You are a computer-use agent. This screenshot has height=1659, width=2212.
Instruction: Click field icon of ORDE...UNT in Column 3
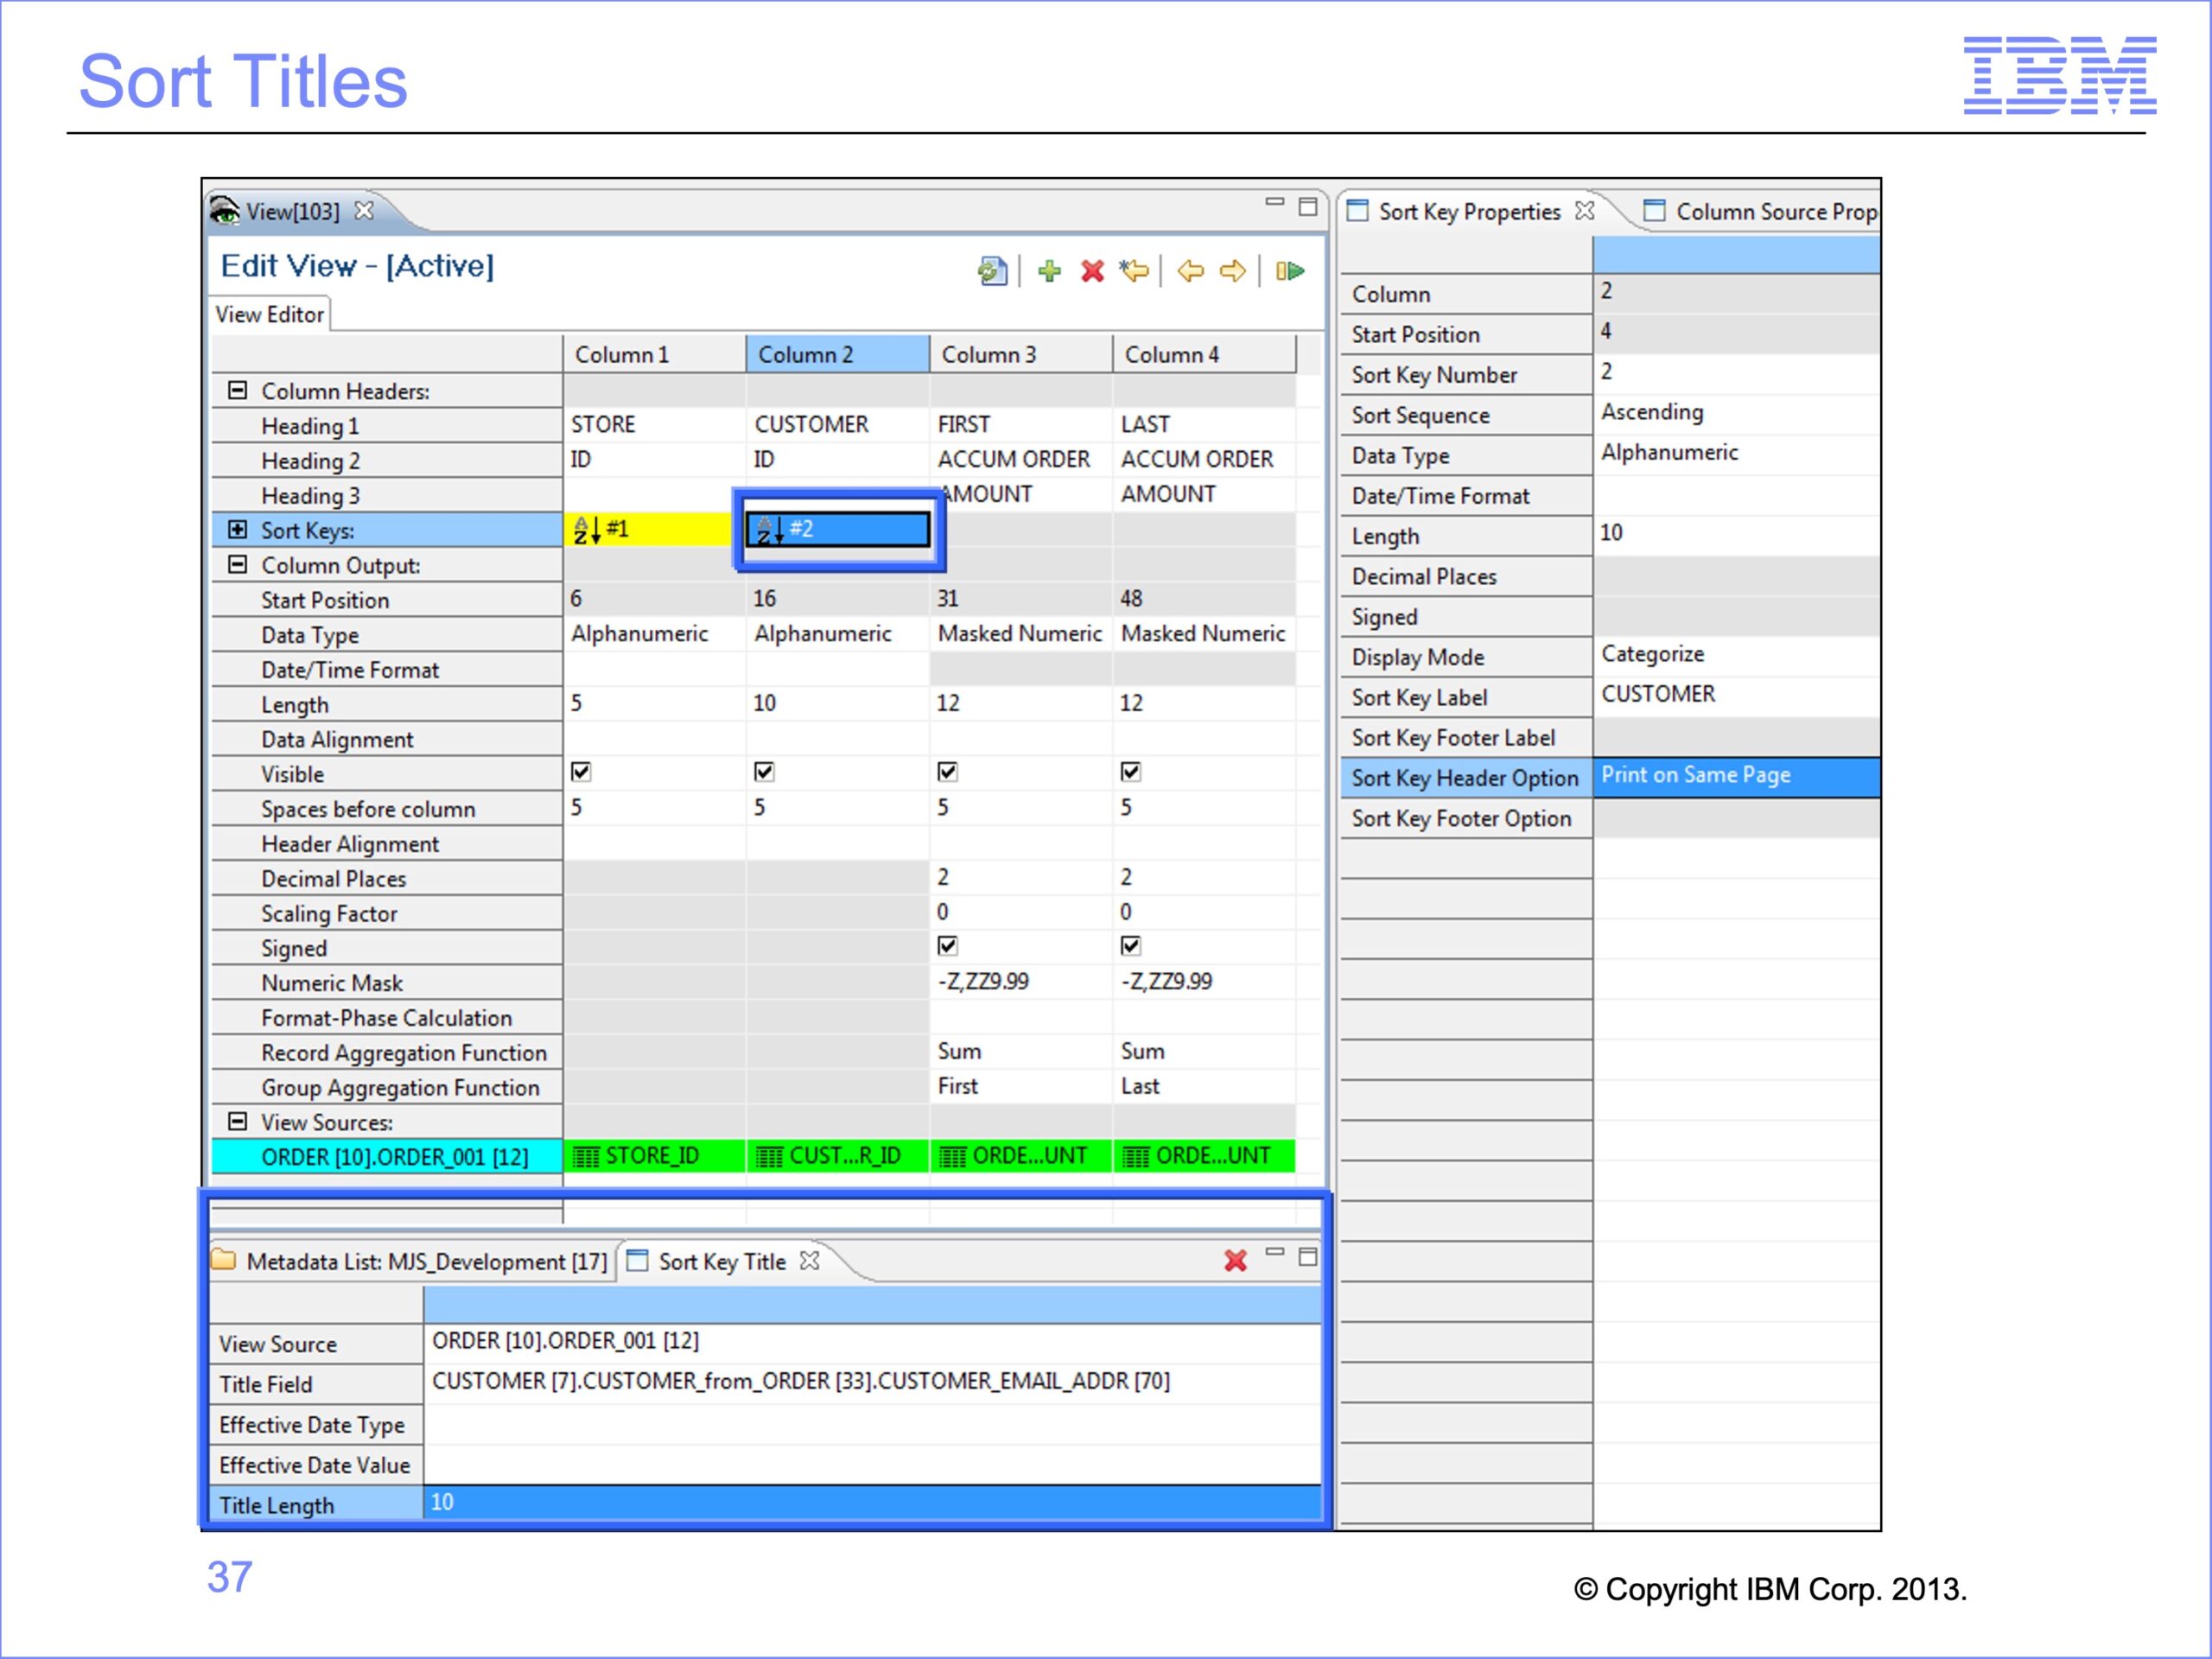point(953,1157)
